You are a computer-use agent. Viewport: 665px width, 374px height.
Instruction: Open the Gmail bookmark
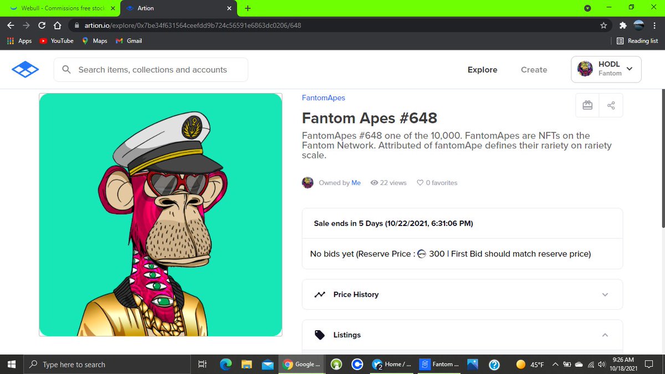click(129, 40)
